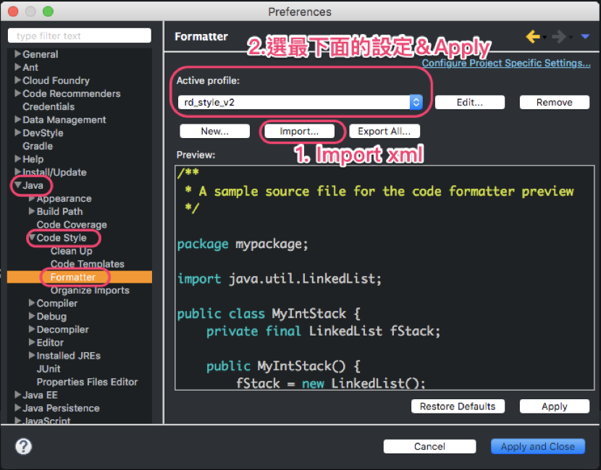This screenshot has height=470, width=601.
Task: Restore formatter defaults
Action: pyautogui.click(x=458, y=406)
